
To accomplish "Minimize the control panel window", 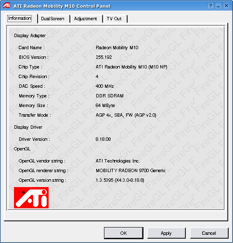I will pyautogui.click(x=219, y=6).
